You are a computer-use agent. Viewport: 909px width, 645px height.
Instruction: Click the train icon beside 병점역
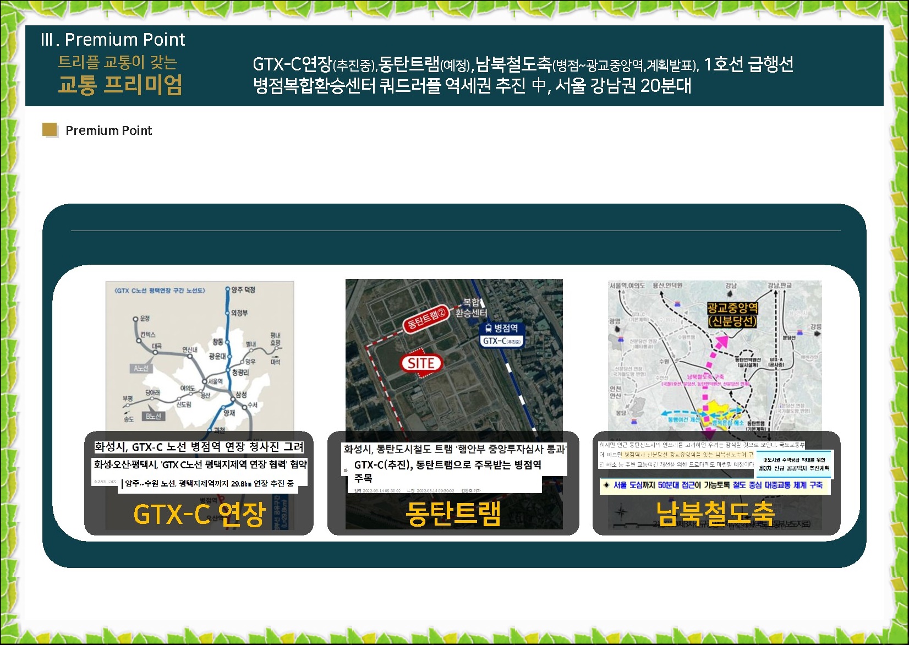(x=488, y=329)
